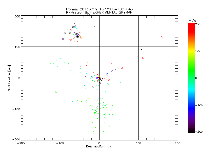Select the green X marker near -110 km east, -46 km north
The height and width of the screenshot is (156, 209).
click(56, 92)
